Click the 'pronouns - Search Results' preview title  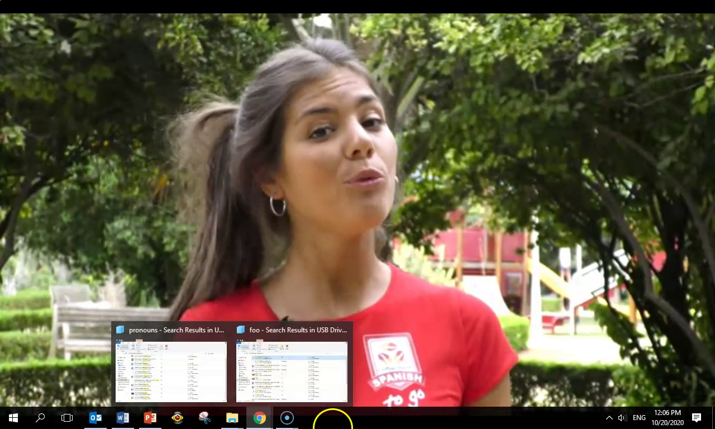(177, 330)
